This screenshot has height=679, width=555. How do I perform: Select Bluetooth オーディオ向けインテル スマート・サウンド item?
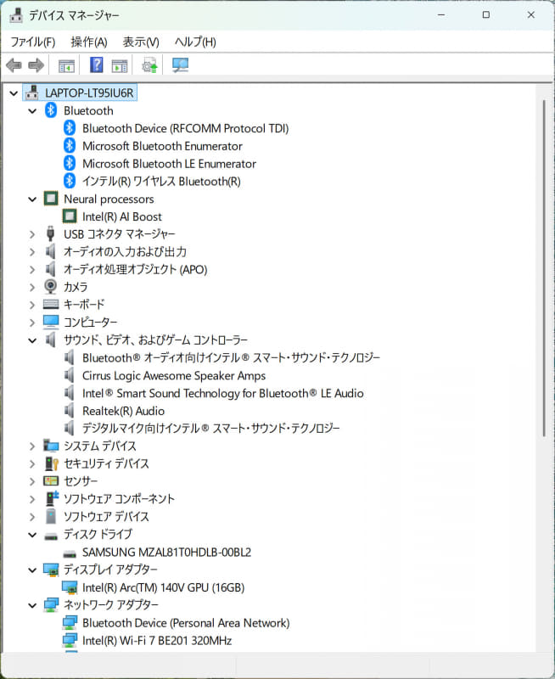point(231,357)
